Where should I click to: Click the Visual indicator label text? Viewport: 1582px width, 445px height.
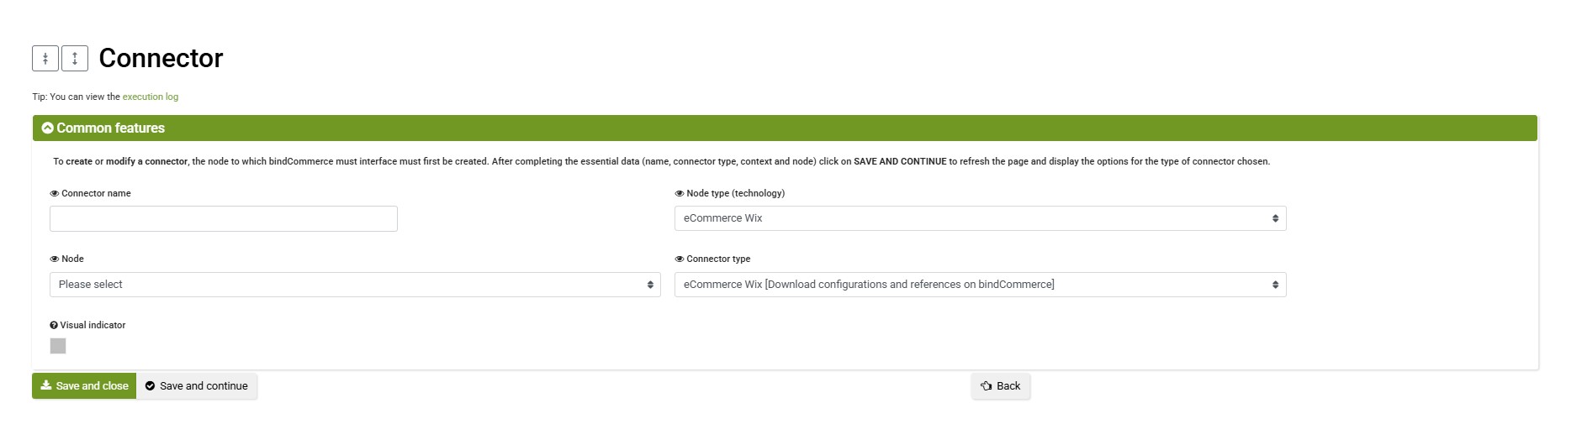click(93, 326)
